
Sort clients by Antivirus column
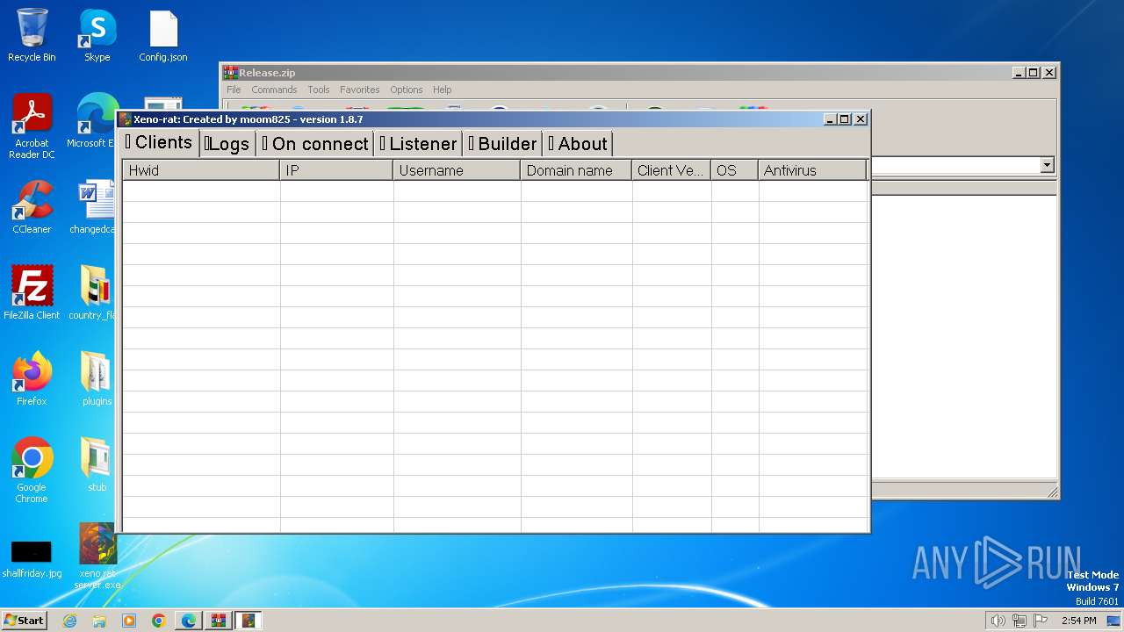[x=812, y=170]
